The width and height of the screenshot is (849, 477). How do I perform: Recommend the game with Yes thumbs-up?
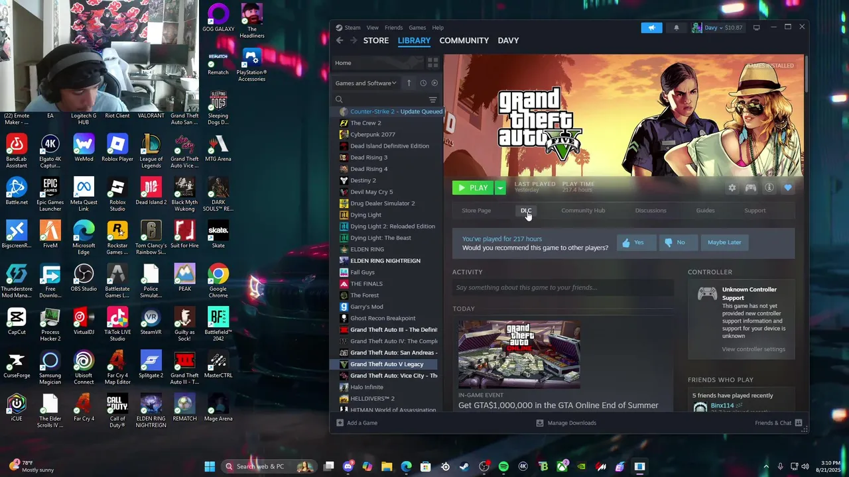[636, 242]
